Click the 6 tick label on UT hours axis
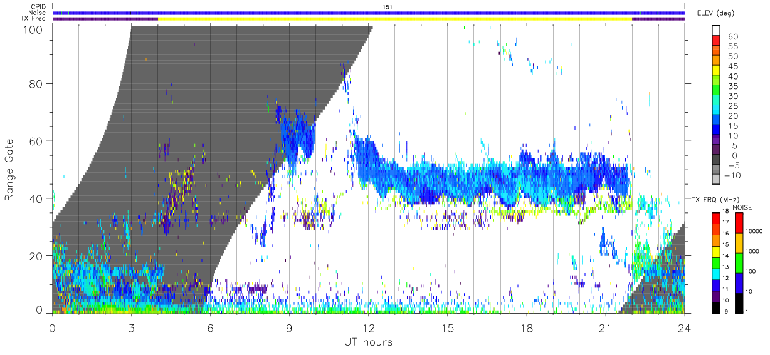 pyautogui.click(x=211, y=327)
